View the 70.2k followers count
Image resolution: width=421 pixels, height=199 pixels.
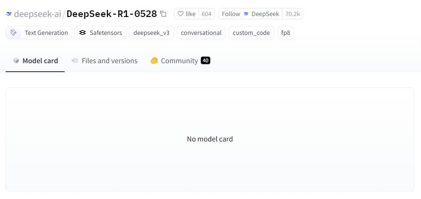tap(293, 14)
